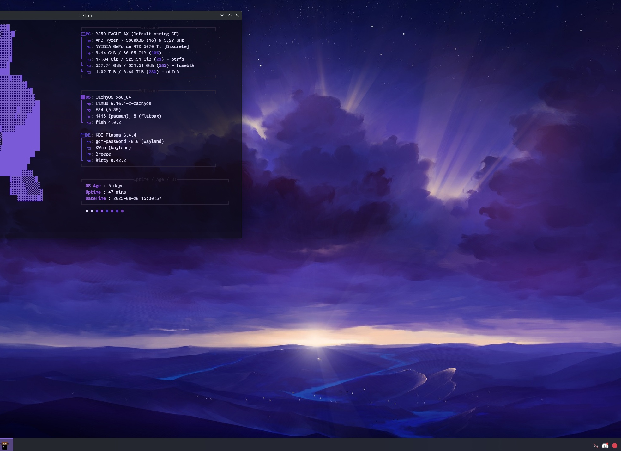Click DateTime '2025-08-26 15:30:57' value
621x451 pixels.
(137, 198)
